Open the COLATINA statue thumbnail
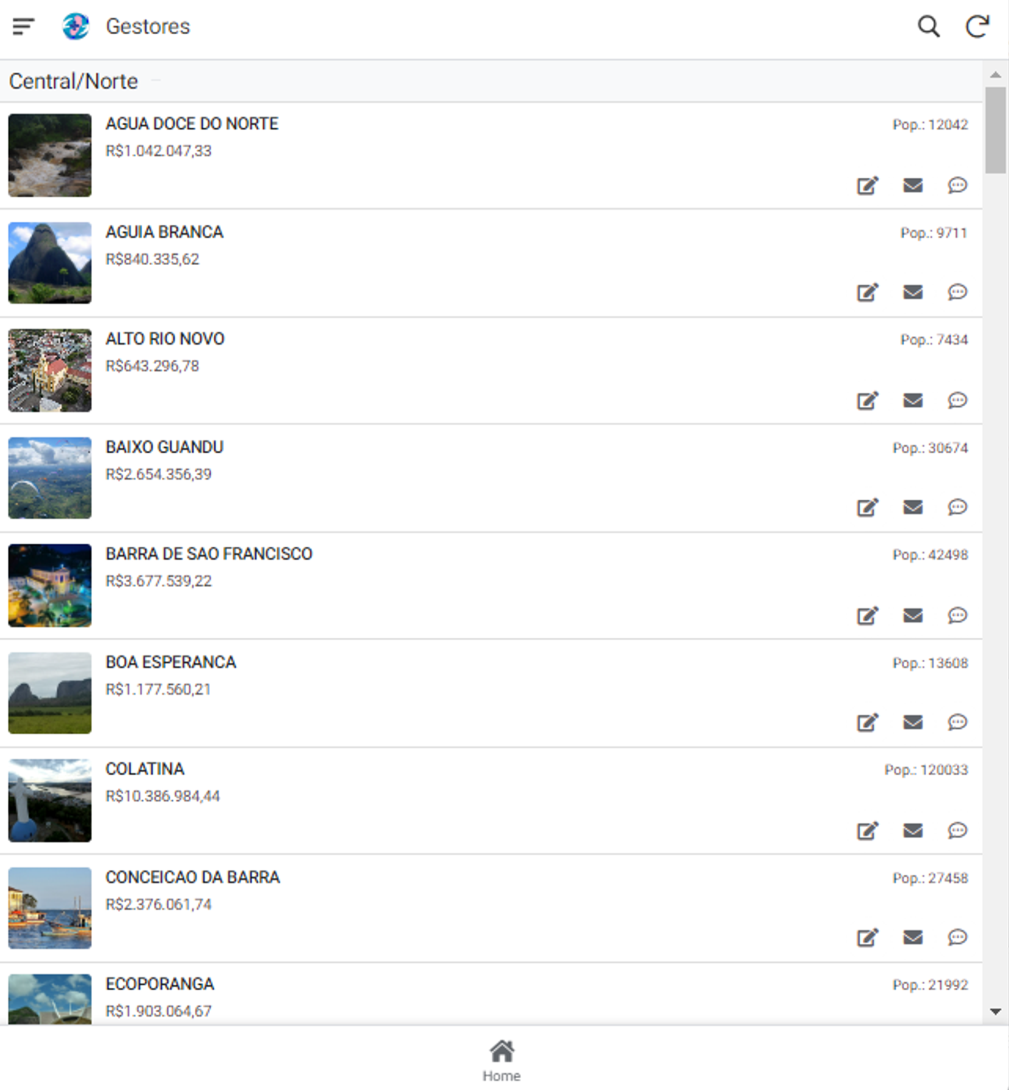This screenshot has height=1090, width=1009. point(50,800)
